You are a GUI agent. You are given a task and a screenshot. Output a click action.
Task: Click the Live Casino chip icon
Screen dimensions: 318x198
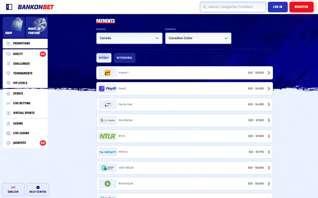[x=8, y=133]
